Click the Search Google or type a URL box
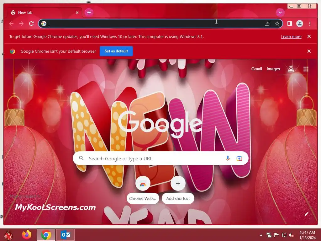 coord(160,158)
